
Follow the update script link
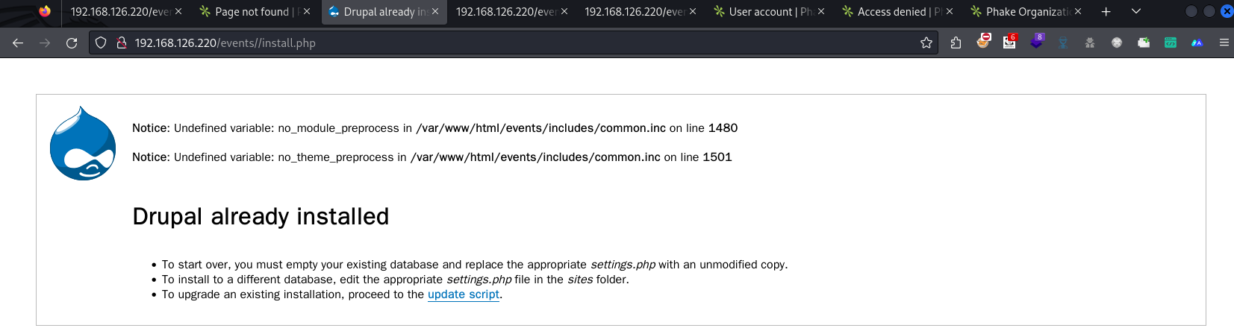click(463, 294)
